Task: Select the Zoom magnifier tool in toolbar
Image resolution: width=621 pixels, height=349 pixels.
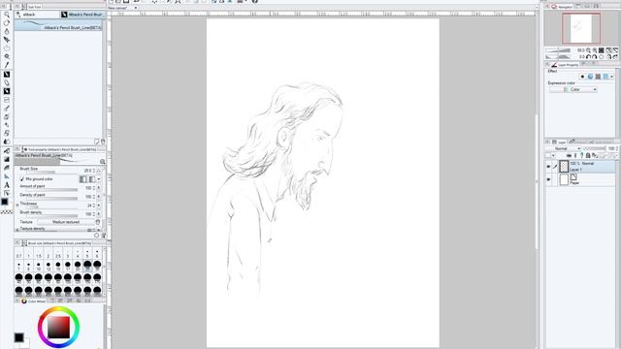Action: 7,15
